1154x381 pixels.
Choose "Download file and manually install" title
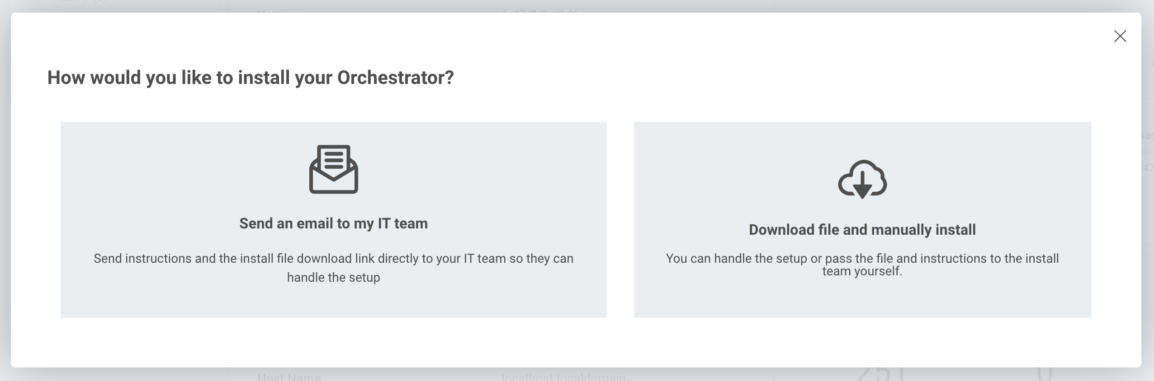tap(862, 230)
